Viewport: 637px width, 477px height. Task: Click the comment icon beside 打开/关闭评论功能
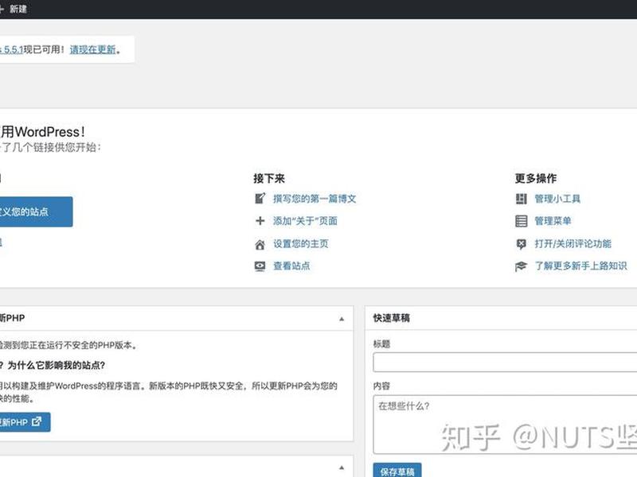(522, 244)
